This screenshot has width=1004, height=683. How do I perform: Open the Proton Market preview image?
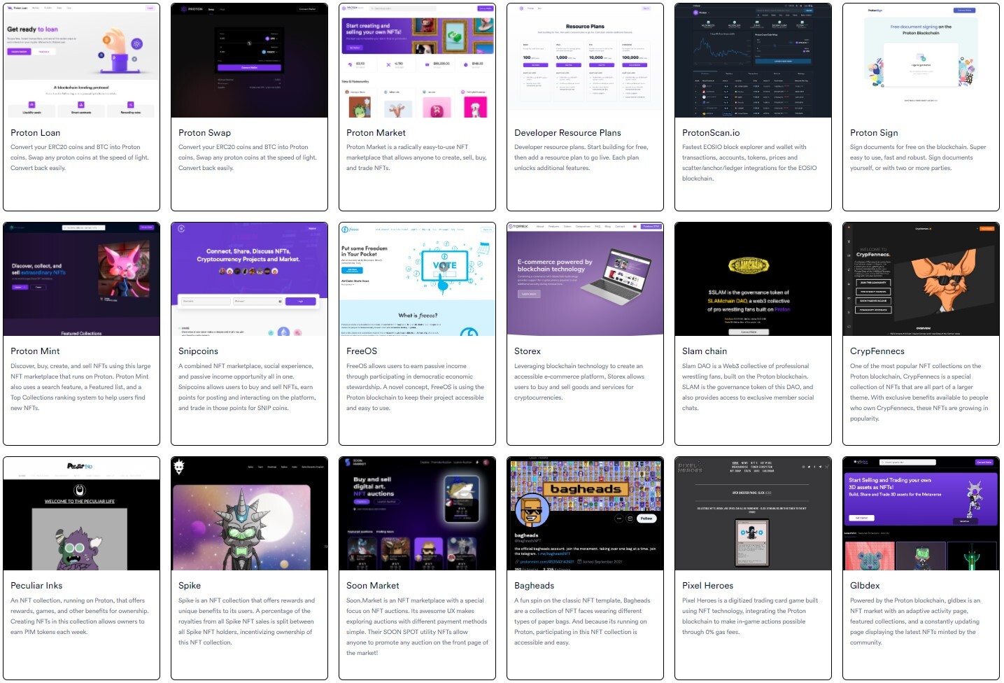point(417,61)
